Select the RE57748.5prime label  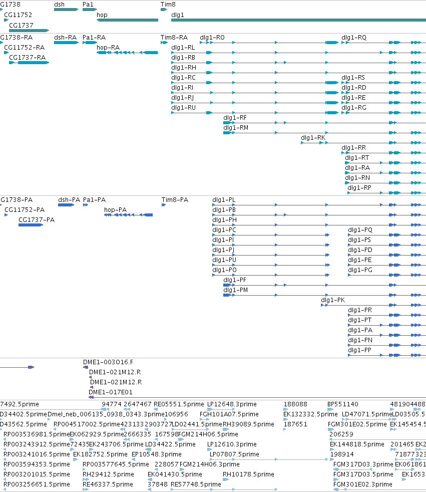click(x=196, y=485)
